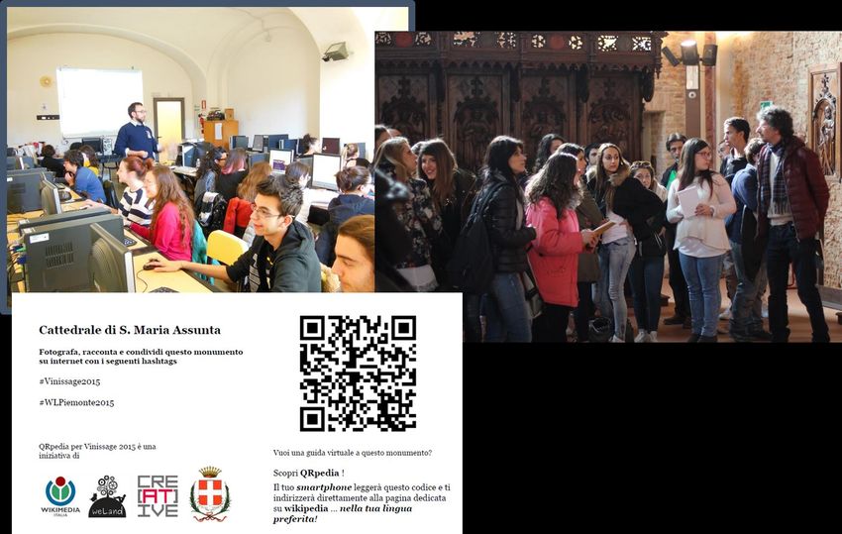This screenshot has height=534, width=842.
Task: Click the paragraph beginning 'Il tuo smartphone leggerà'
Action: [x=362, y=503]
